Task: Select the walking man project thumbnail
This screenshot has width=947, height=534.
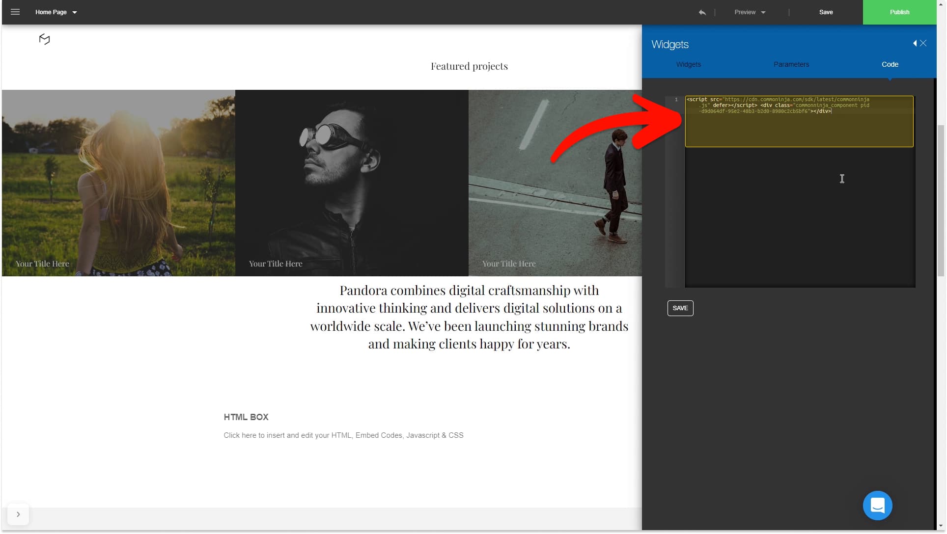Action: point(555,183)
